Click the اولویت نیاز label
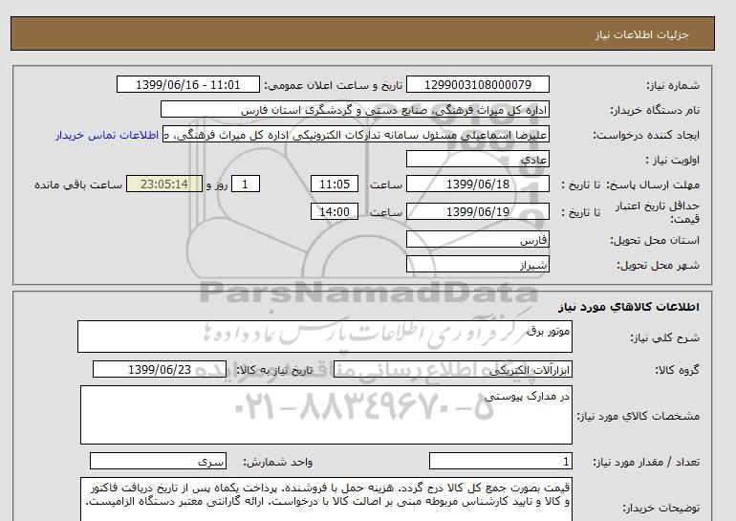 pyautogui.click(x=673, y=160)
